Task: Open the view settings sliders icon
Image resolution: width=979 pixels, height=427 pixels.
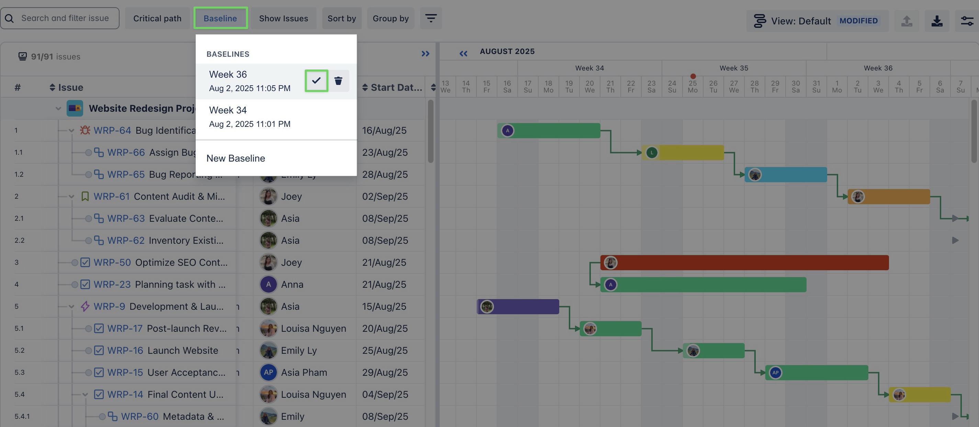Action: (x=967, y=21)
